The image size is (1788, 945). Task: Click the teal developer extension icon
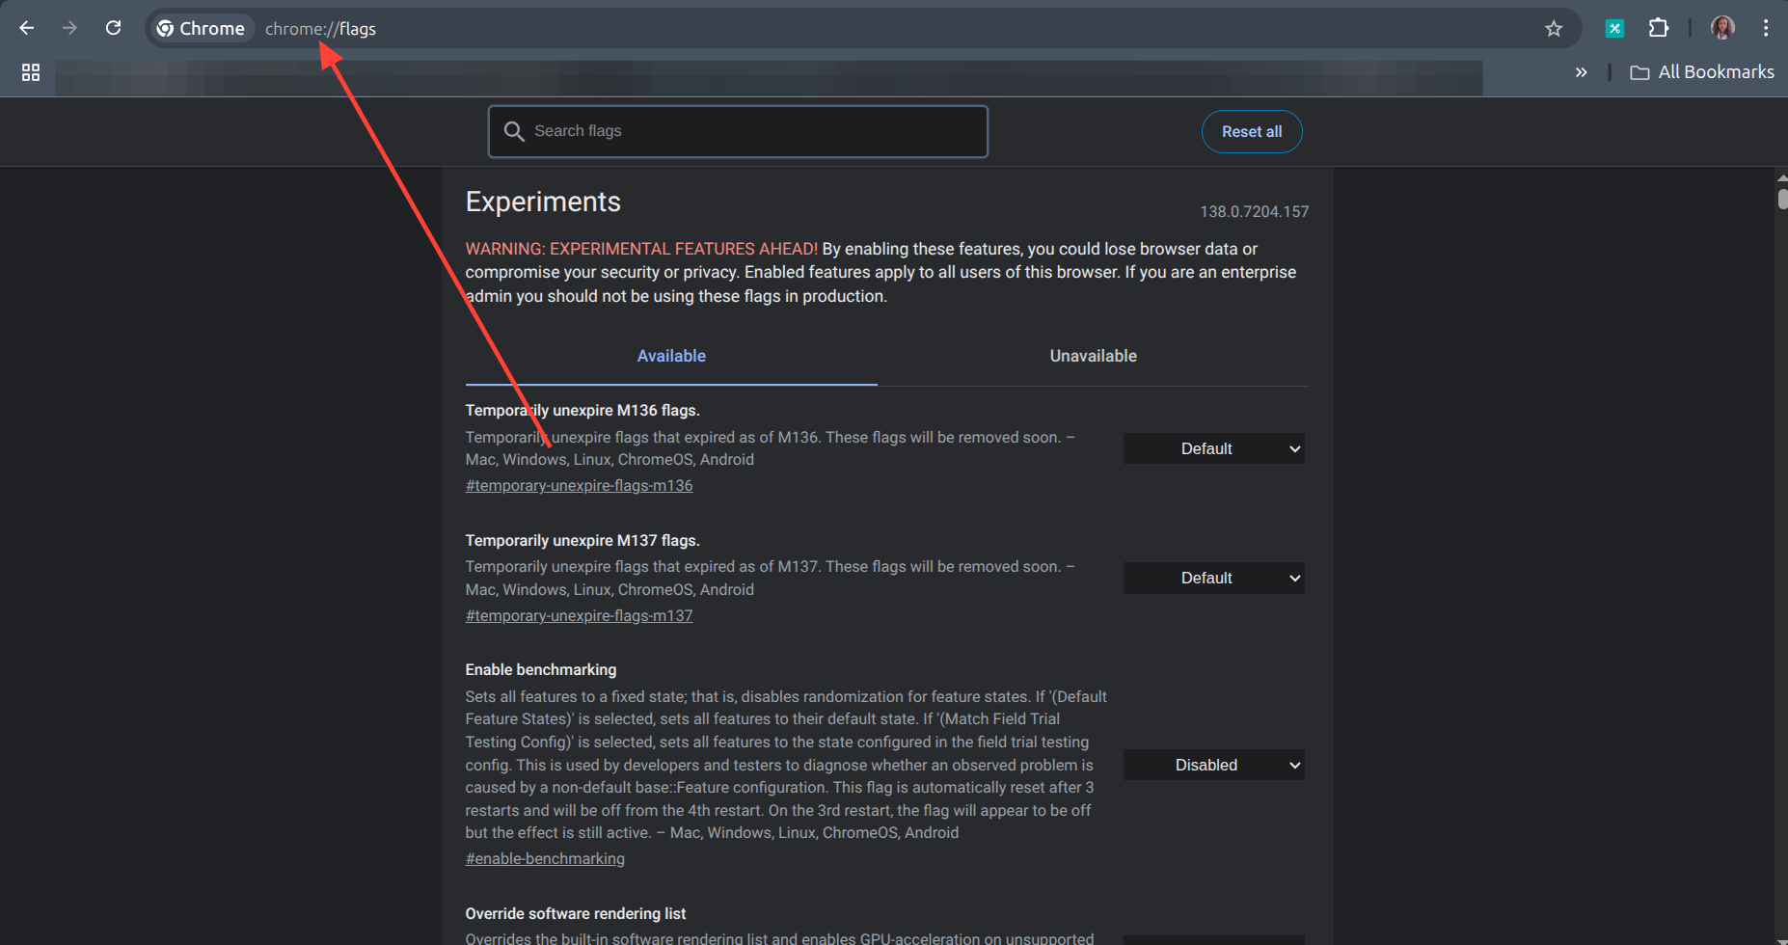click(1614, 28)
